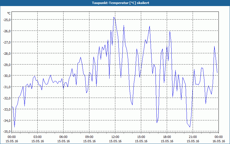230x144 pixels.
Task: Click the first dip after 00:00
Action: click(14, 127)
